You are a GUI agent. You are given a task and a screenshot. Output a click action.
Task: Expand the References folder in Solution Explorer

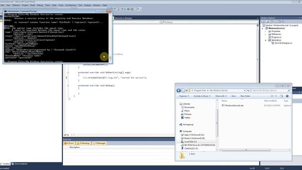point(265,34)
